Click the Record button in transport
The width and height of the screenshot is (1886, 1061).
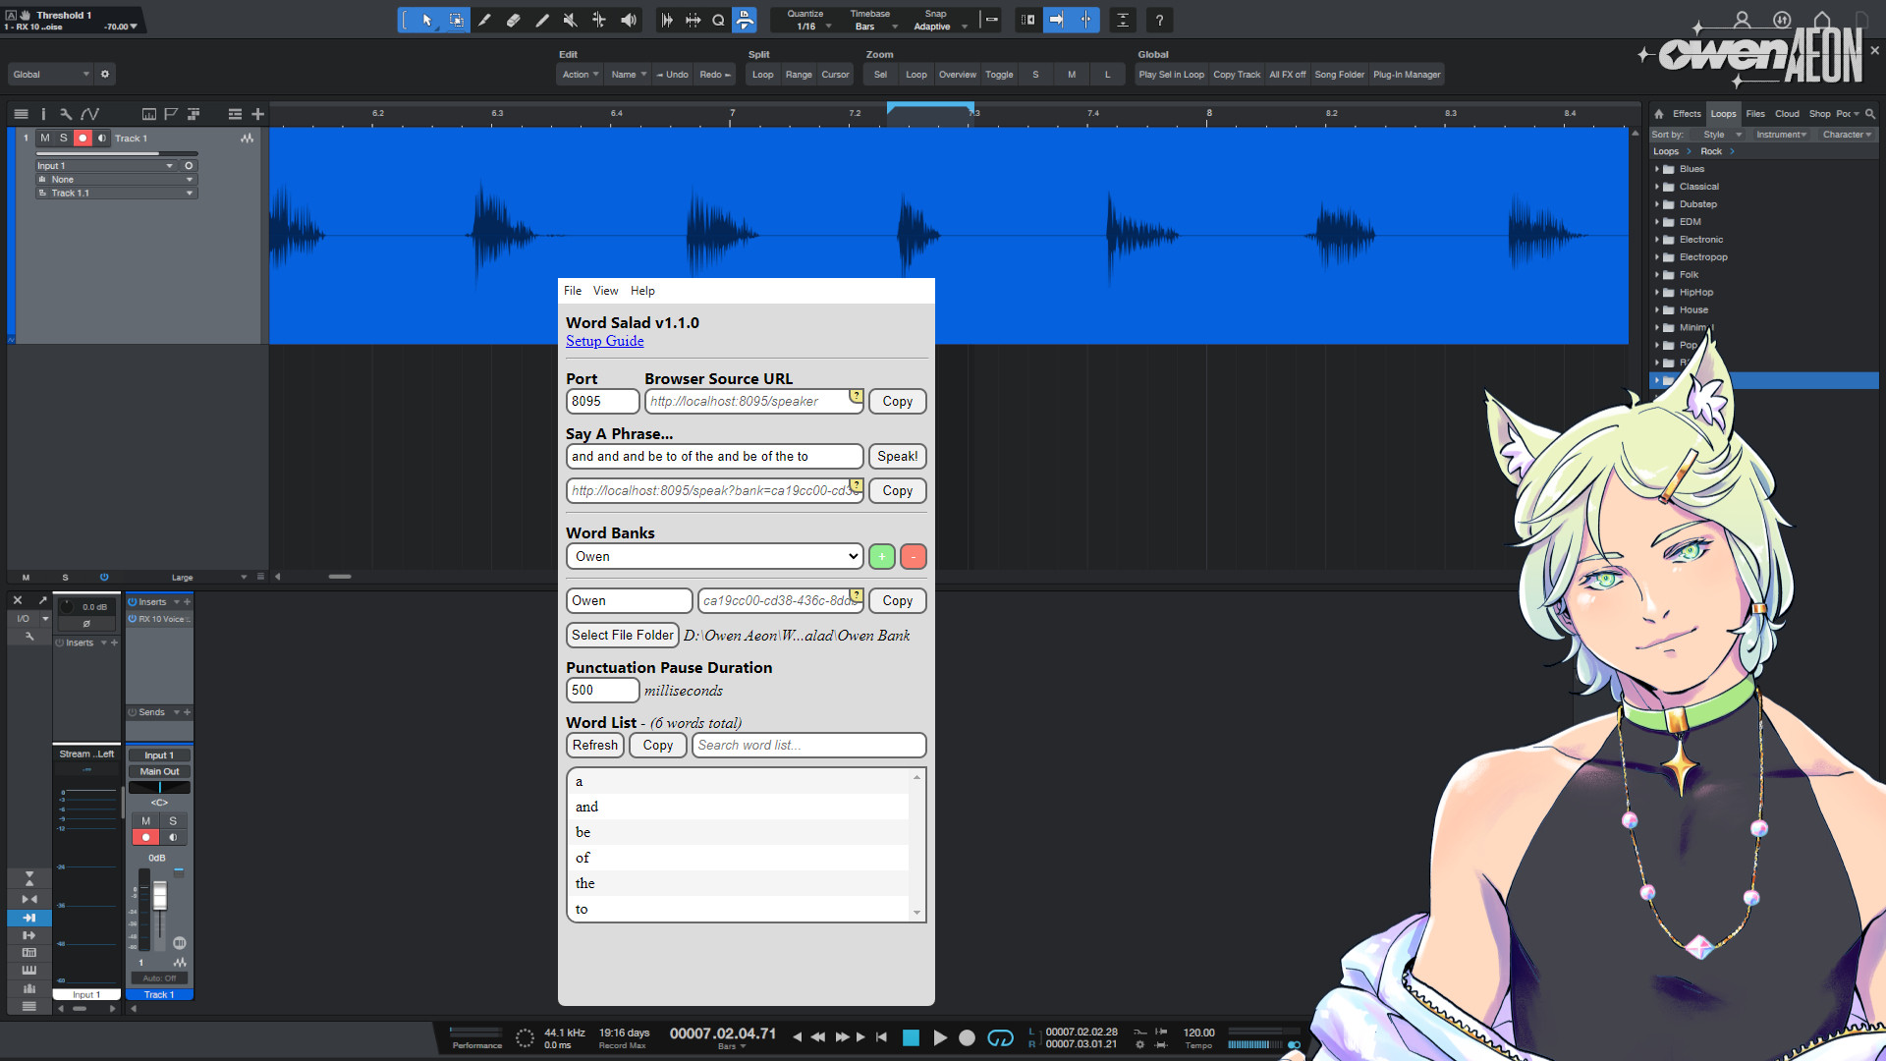967,1037
